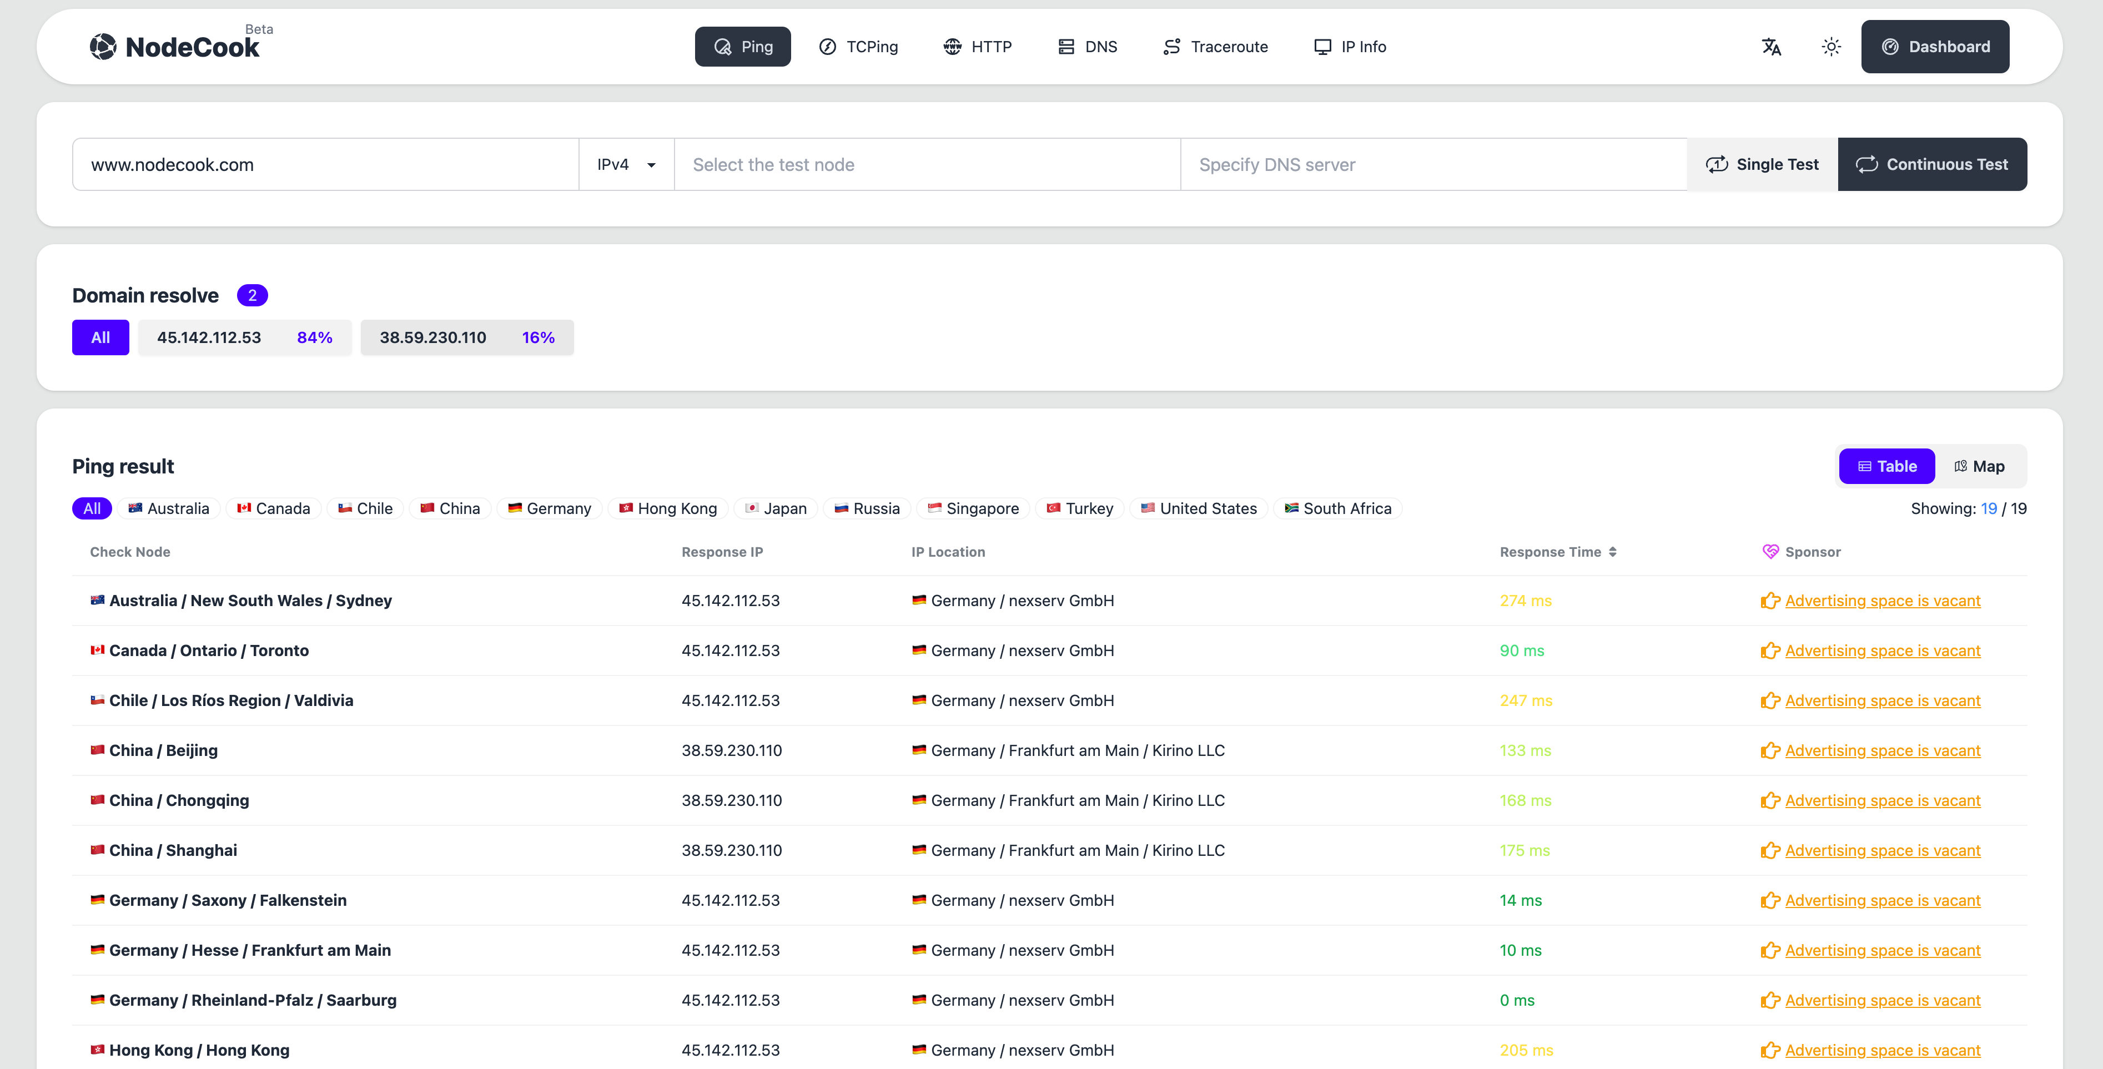Open the Dashboard button
2103x1069 pixels.
[x=1935, y=47]
